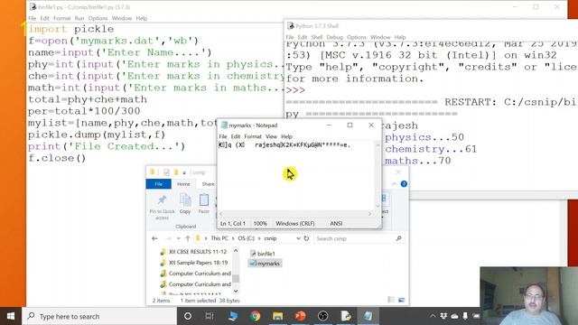This screenshot has height=325, width=578.
Task: Click the ANSI encoding in Notepad status bar
Action: [x=336, y=223]
